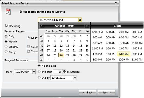
Task: Pick 8:00 PM in the Clock panel
Action: click(x=97, y=60)
